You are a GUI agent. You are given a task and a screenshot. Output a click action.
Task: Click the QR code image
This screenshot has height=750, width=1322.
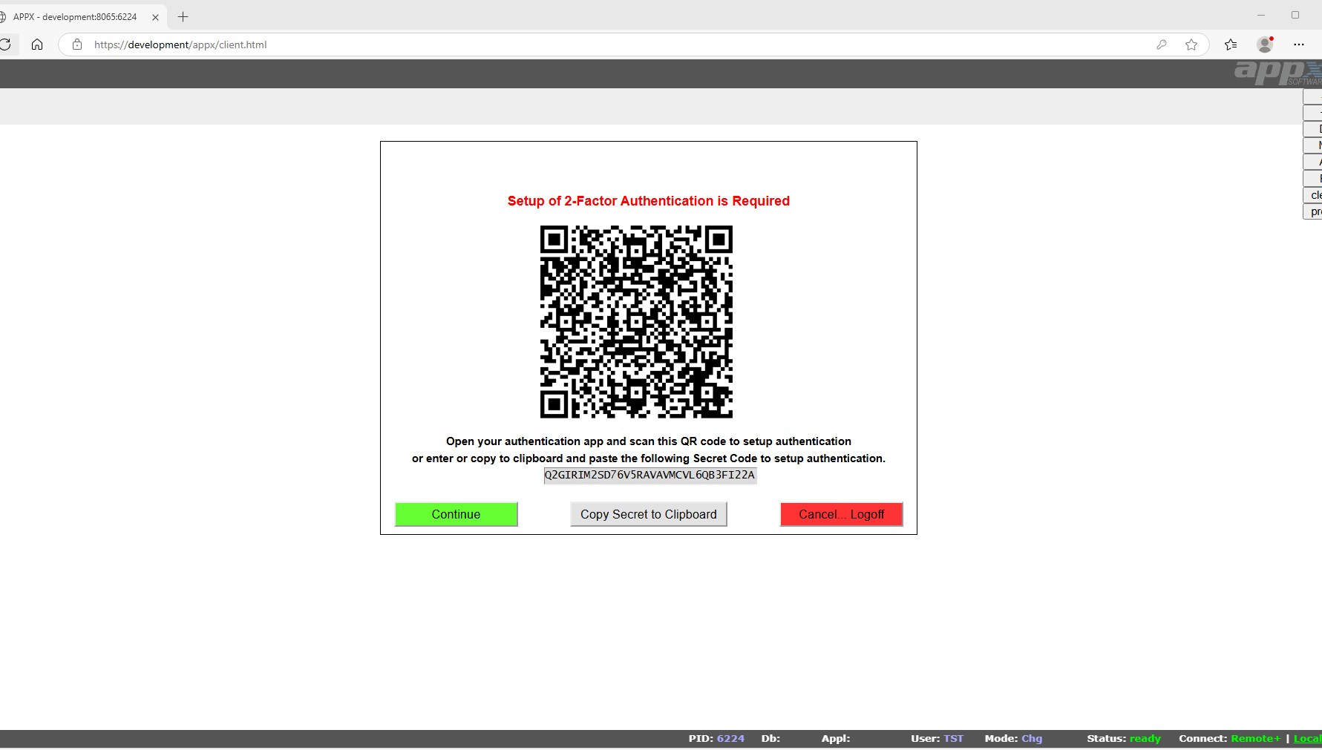(x=636, y=322)
